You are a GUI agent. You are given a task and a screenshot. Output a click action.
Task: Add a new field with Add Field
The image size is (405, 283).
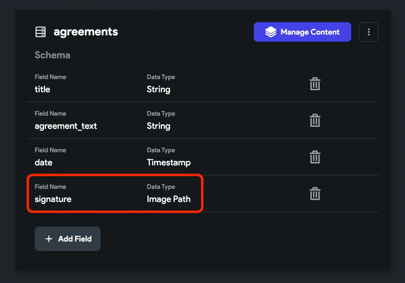pyautogui.click(x=67, y=239)
